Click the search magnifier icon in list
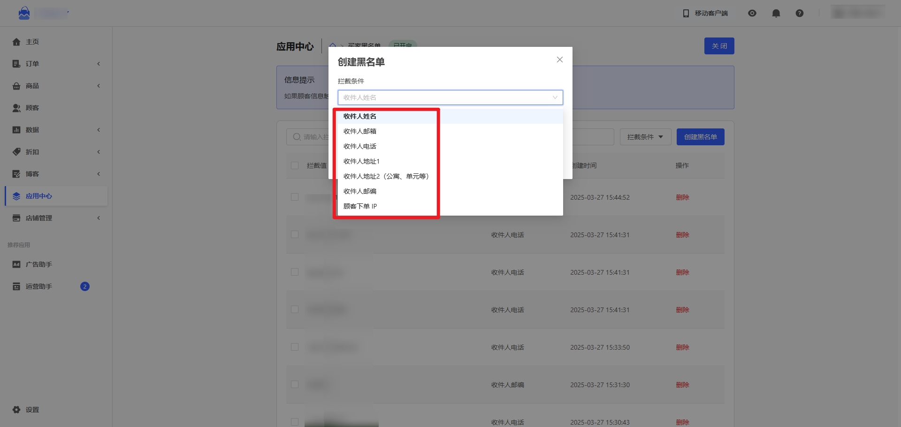 (x=297, y=137)
